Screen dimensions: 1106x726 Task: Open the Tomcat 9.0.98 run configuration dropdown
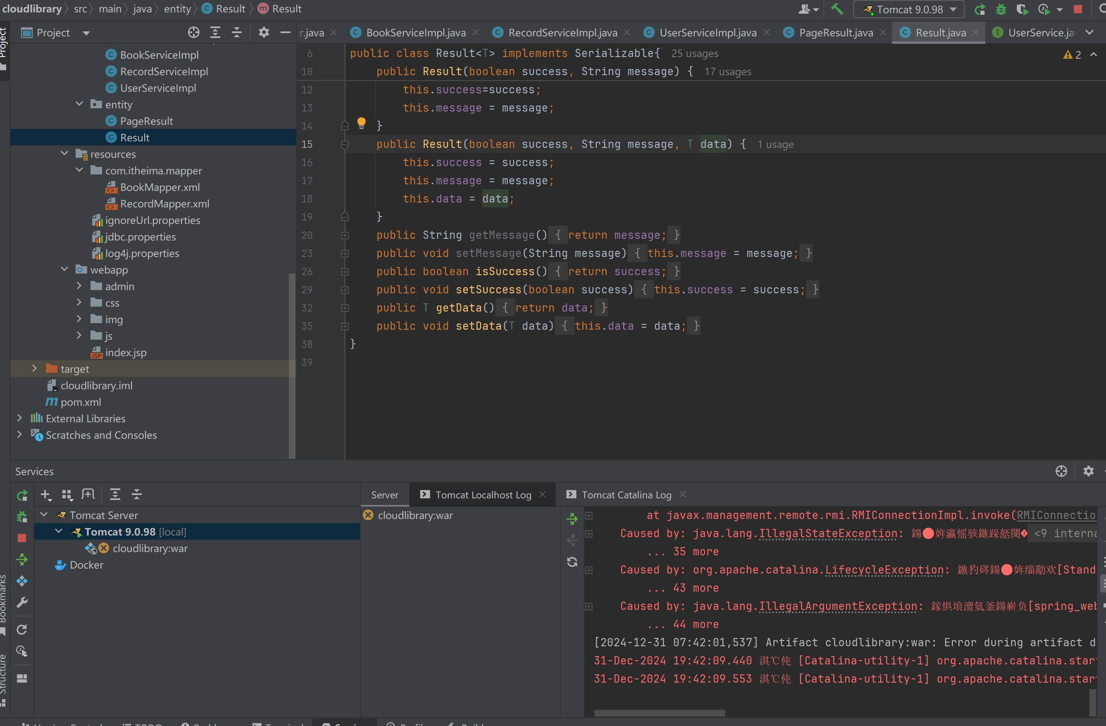tap(909, 9)
